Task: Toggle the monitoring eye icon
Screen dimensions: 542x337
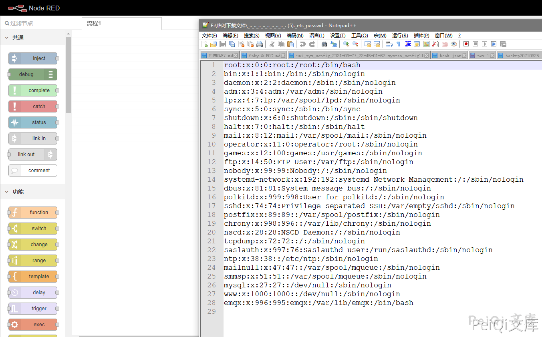Action: (x=453, y=44)
